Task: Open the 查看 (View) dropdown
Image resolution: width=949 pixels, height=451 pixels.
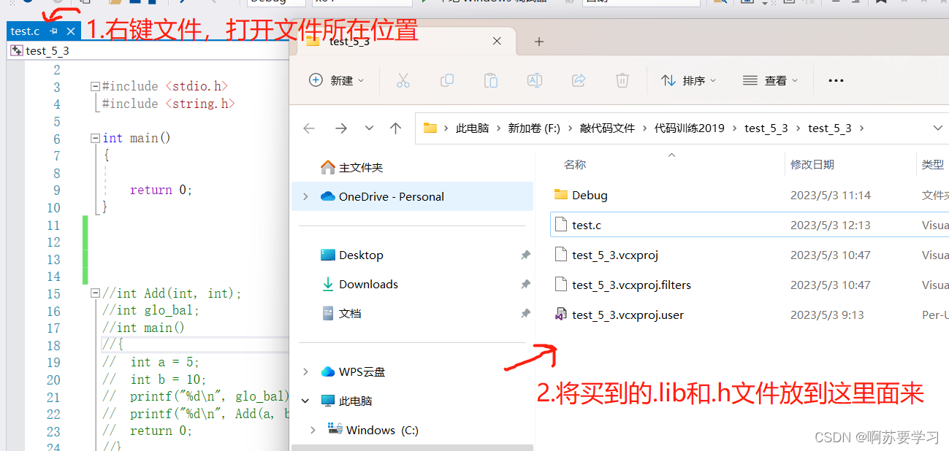Action: click(x=771, y=80)
